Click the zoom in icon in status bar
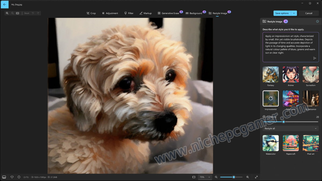This screenshot has width=322, height=181. click(x=247, y=177)
